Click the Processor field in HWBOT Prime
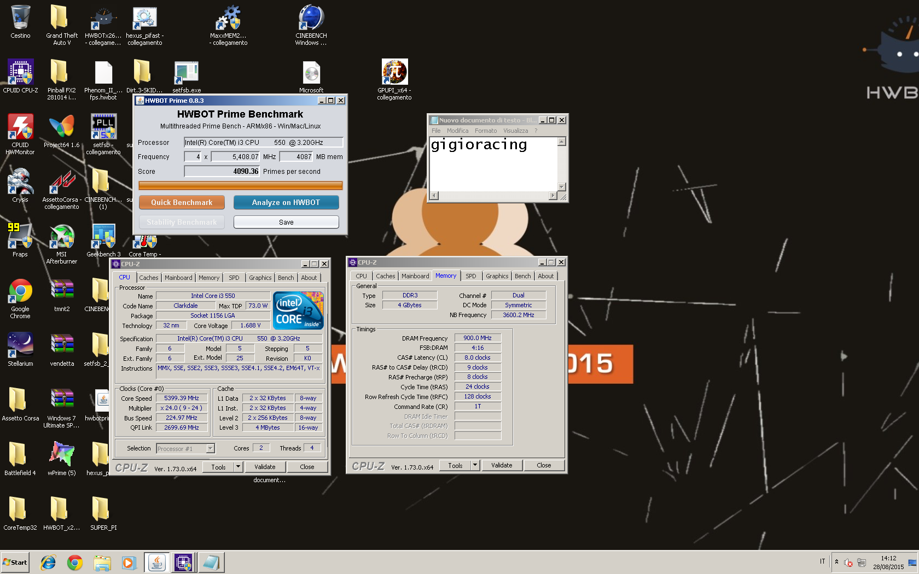Screen dimensions: 919x574 pos(264,142)
